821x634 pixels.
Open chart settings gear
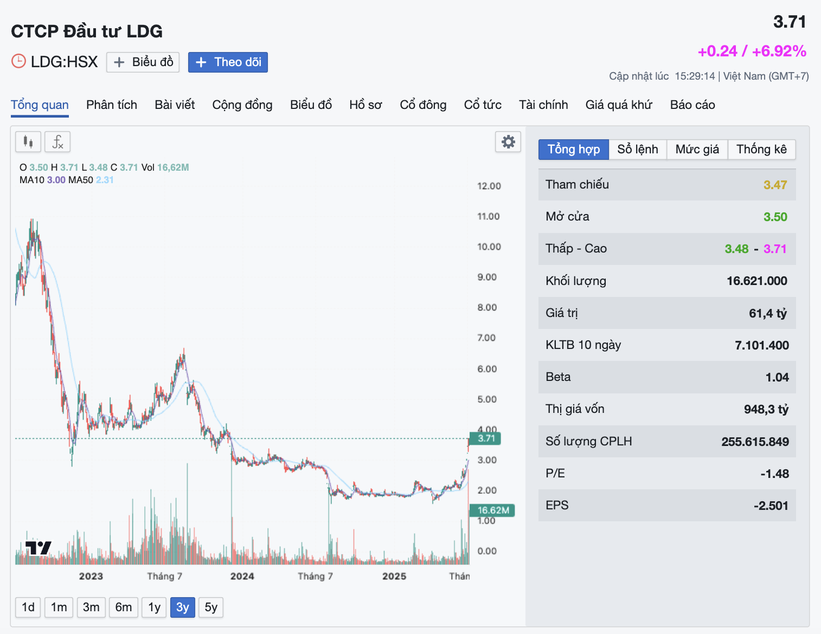[508, 142]
